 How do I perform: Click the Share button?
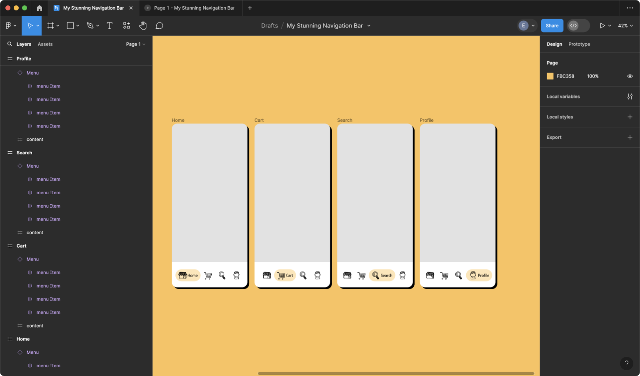(x=552, y=25)
